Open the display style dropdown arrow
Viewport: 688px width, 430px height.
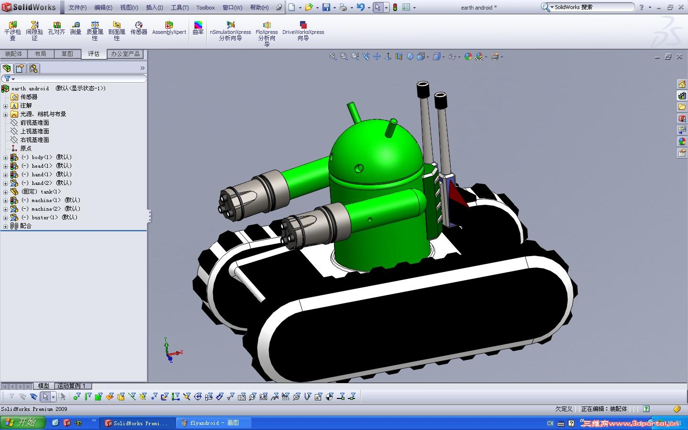coord(444,57)
